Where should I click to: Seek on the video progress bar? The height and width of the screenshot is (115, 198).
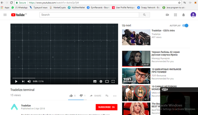point(64,78)
